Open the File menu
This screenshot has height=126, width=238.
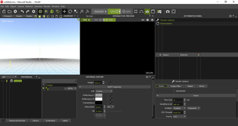click(x=2, y=6)
